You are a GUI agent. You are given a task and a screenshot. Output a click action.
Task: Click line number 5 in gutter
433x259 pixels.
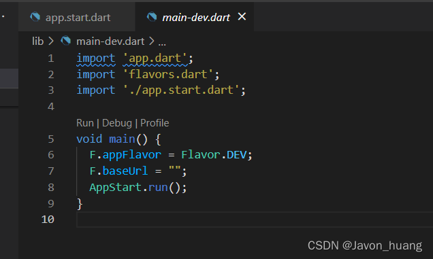coord(51,139)
